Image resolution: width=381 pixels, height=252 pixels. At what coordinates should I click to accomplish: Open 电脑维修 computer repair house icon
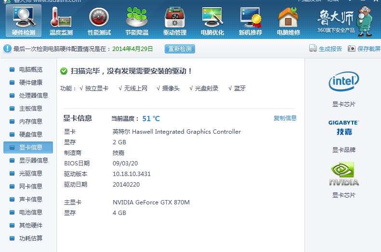click(289, 21)
